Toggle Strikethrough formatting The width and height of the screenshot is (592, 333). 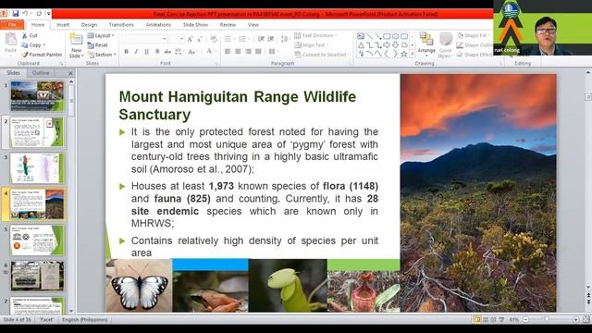(x=167, y=52)
